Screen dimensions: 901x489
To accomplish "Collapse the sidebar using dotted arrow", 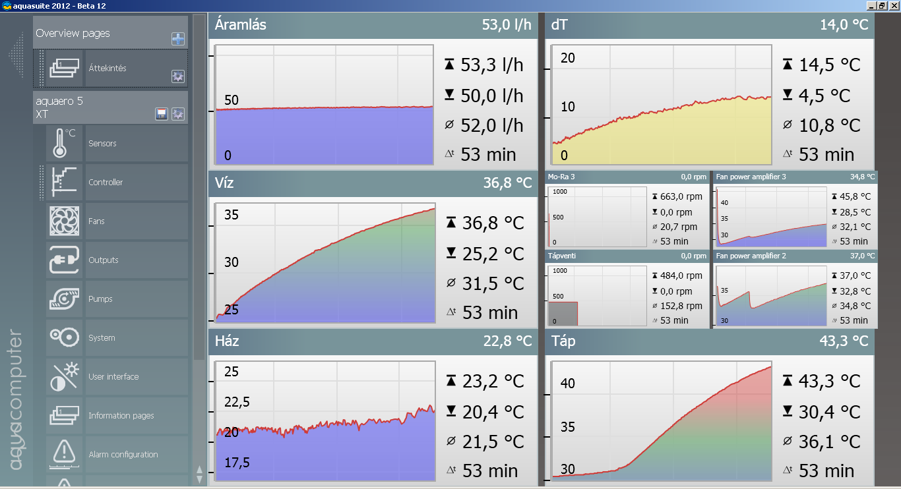I will [x=16, y=56].
